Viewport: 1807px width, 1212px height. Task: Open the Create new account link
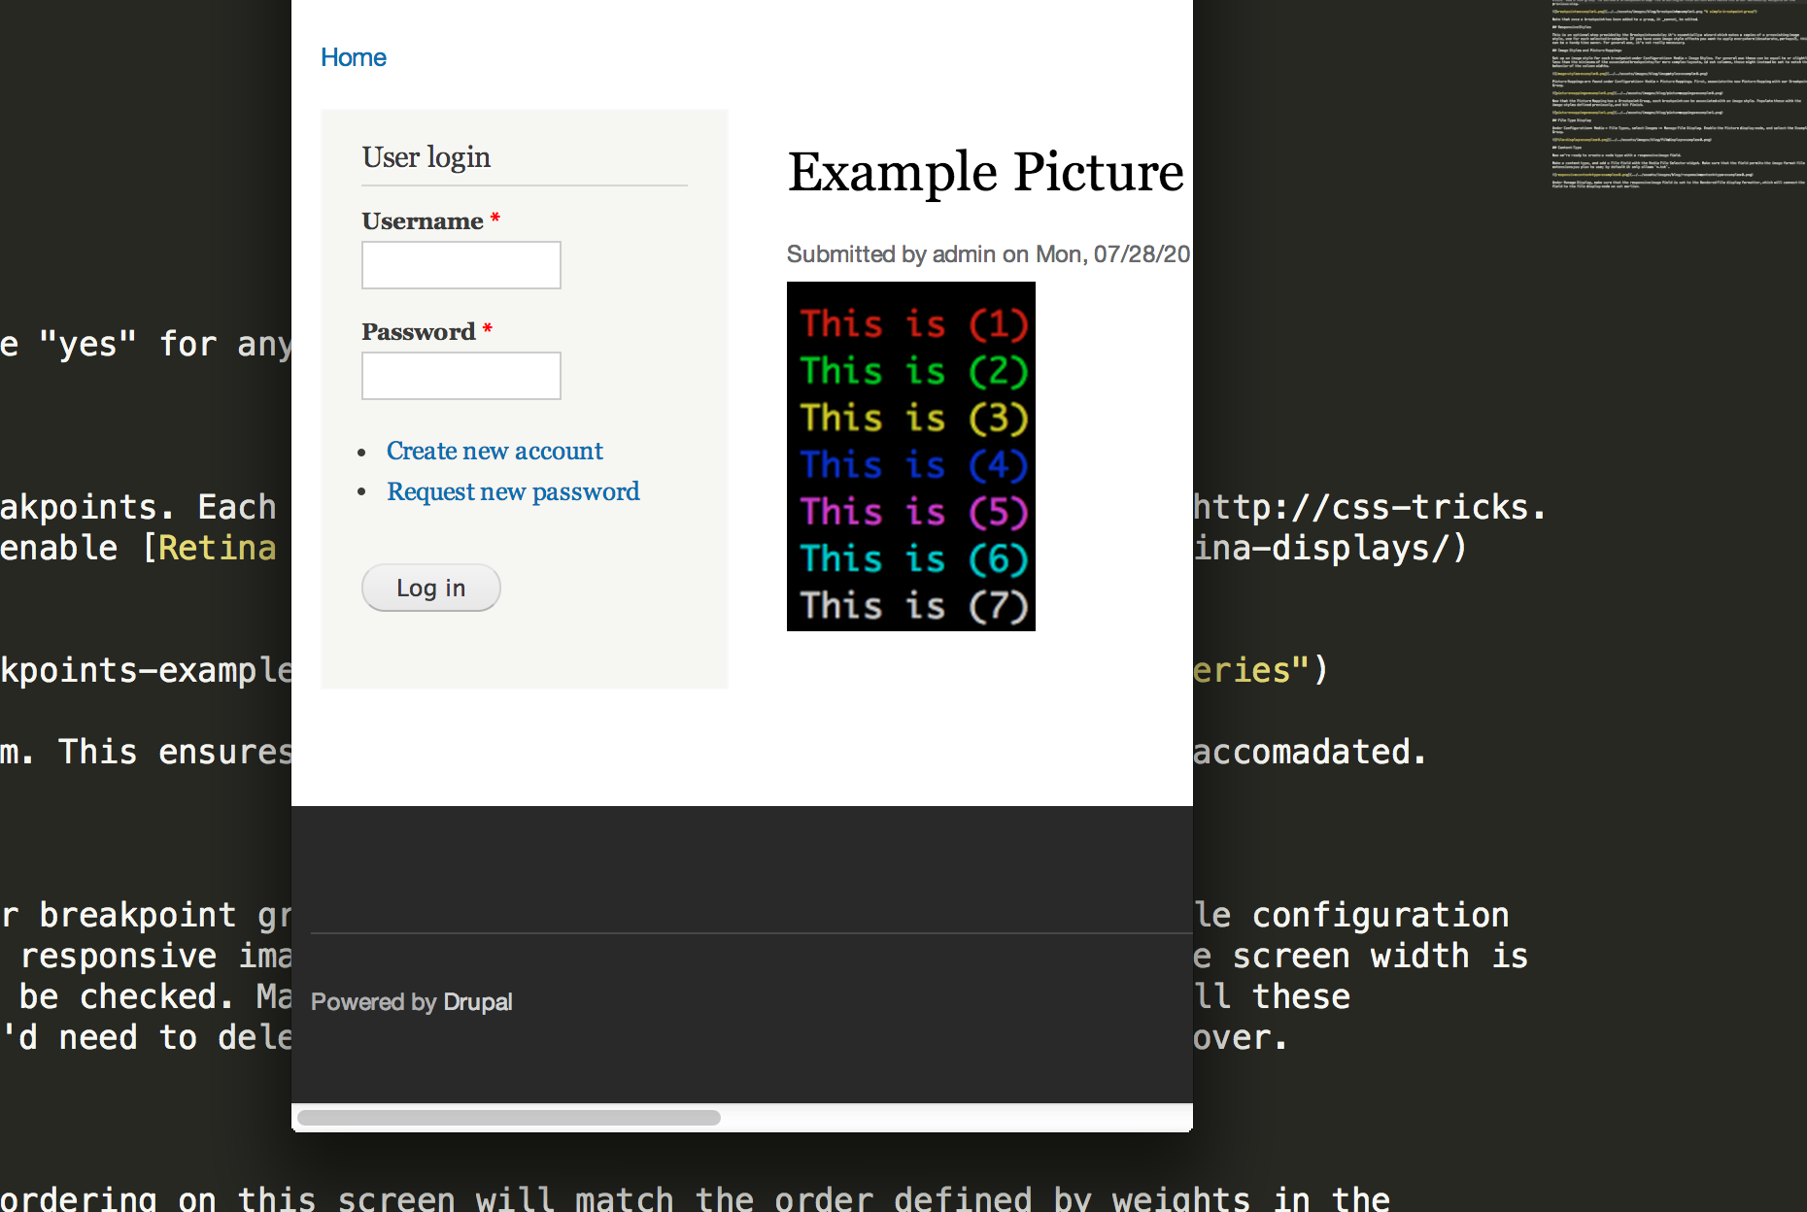[x=494, y=452]
